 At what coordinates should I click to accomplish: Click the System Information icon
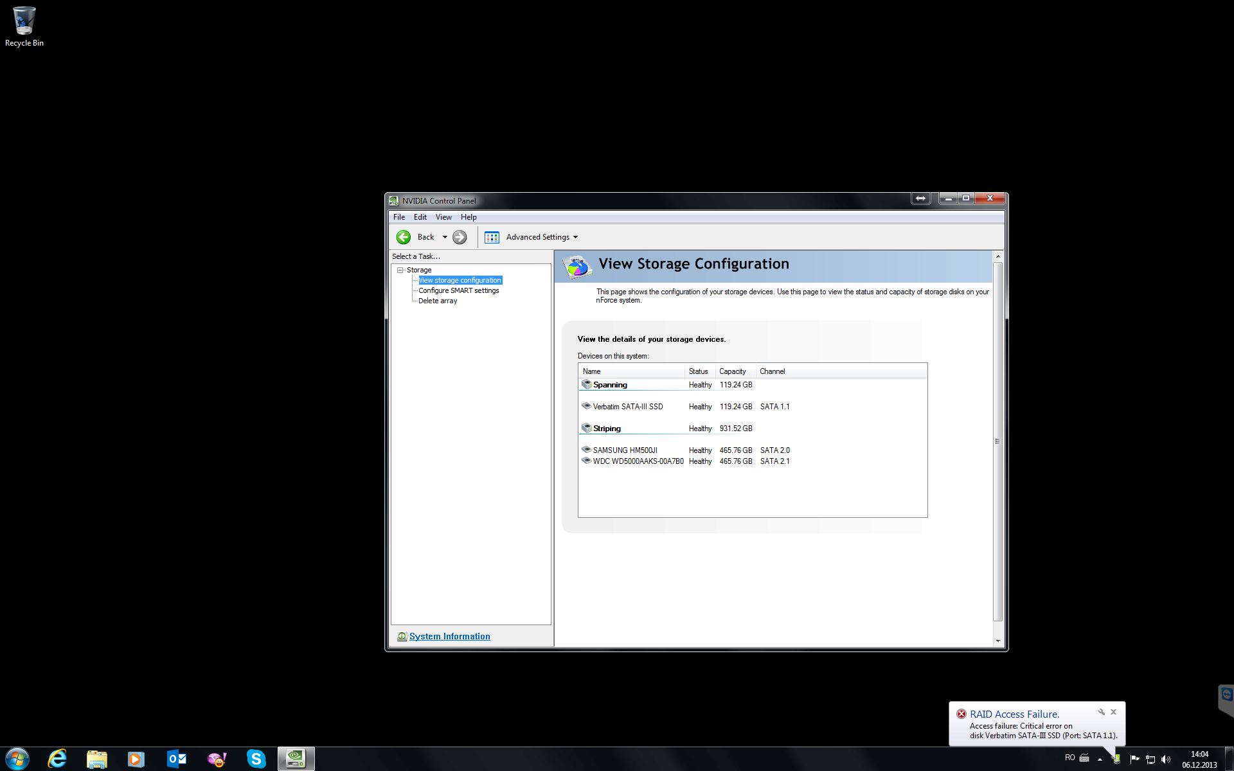click(x=402, y=636)
